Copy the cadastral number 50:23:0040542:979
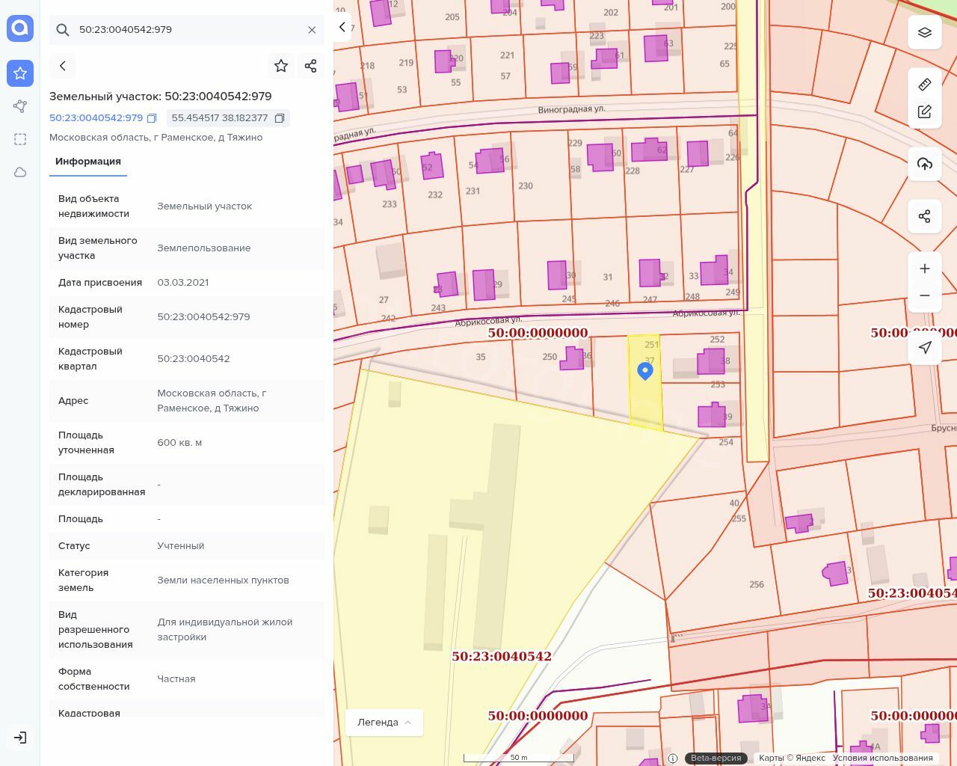The height and width of the screenshot is (766, 957). (x=152, y=118)
